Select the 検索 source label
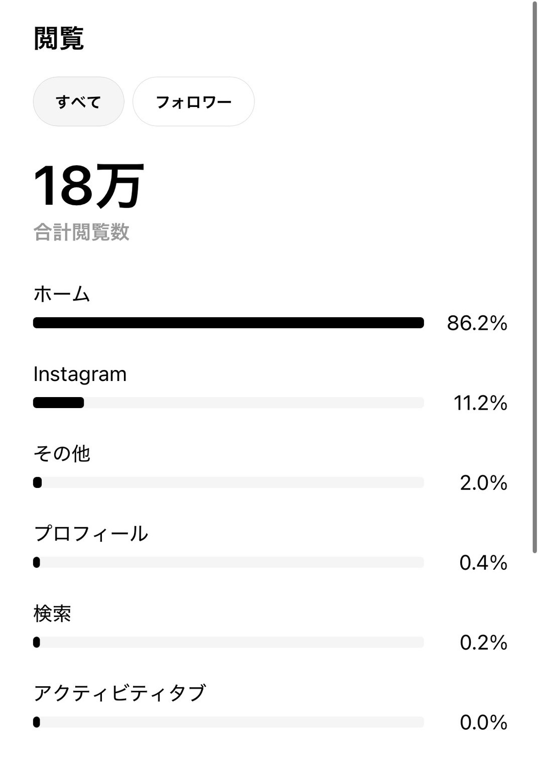Screen dimensions: 541x762 (x=52, y=613)
